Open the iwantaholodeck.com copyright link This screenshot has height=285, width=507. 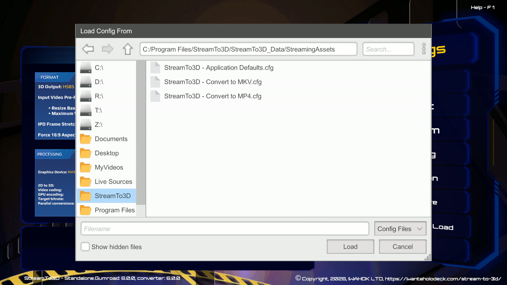point(443,279)
